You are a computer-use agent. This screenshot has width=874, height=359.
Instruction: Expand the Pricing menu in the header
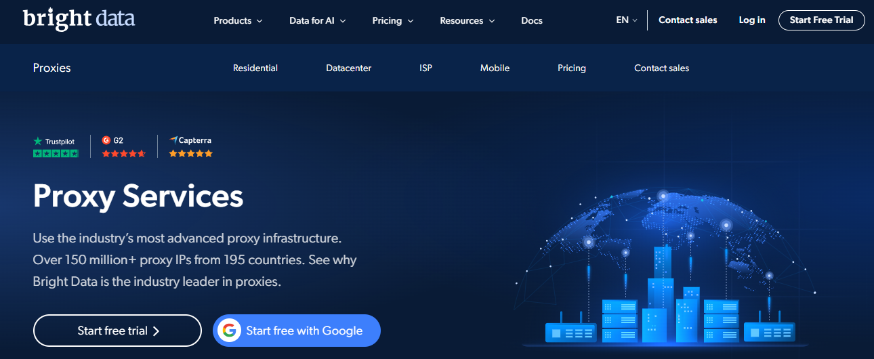click(x=392, y=20)
